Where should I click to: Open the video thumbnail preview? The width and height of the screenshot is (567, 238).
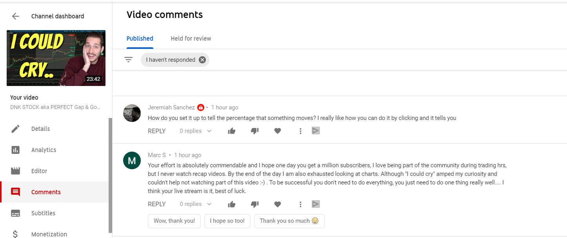tap(56, 58)
